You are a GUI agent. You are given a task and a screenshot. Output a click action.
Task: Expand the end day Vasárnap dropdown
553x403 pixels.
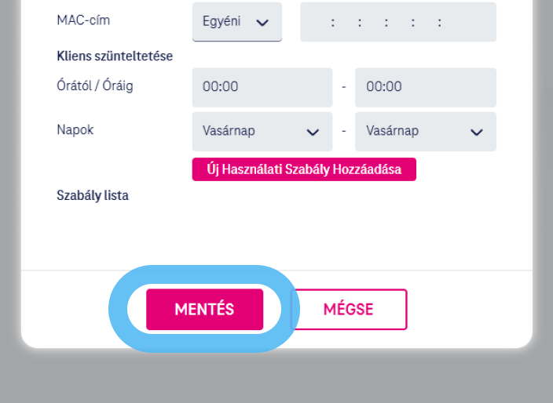pyautogui.click(x=425, y=132)
